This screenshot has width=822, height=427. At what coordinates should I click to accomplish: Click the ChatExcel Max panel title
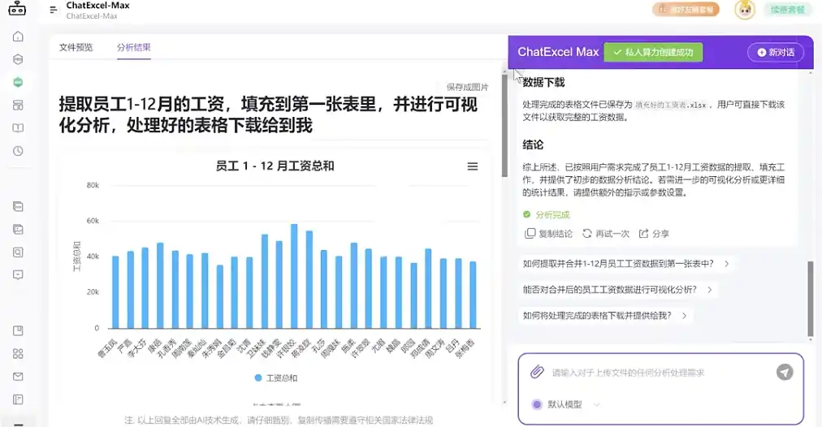(x=558, y=52)
